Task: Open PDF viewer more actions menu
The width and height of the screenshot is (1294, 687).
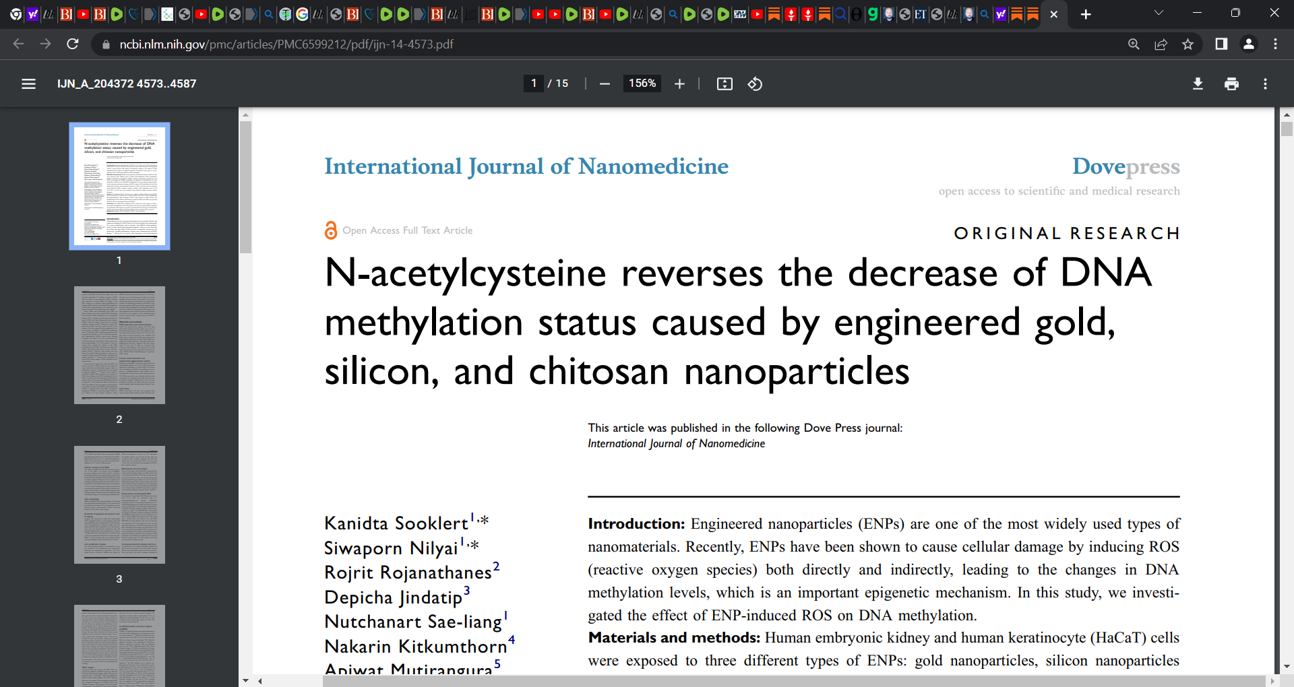Action: click(x=1265, y=84)
